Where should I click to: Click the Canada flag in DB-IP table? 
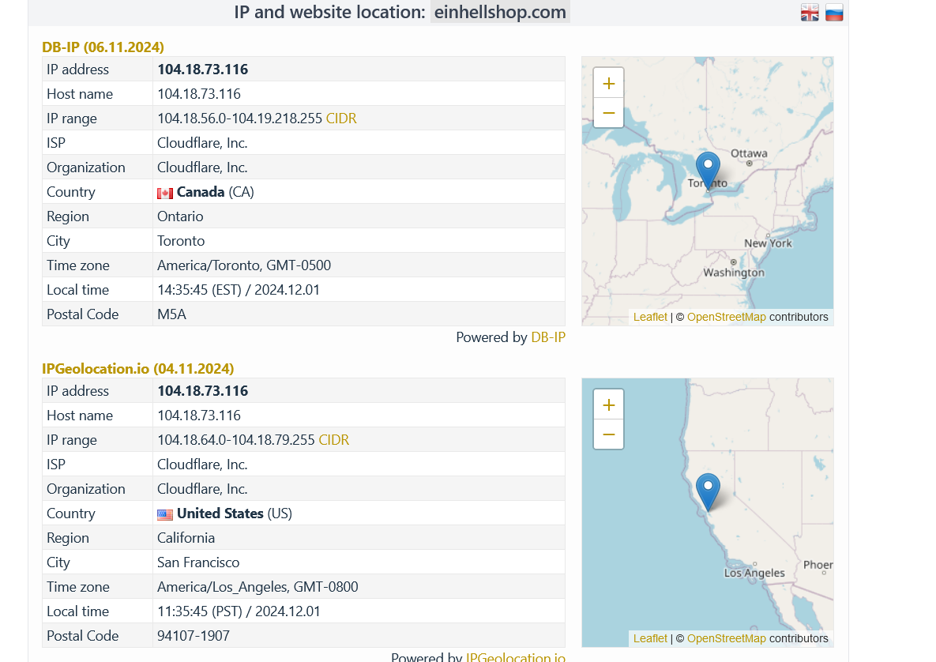165,193
